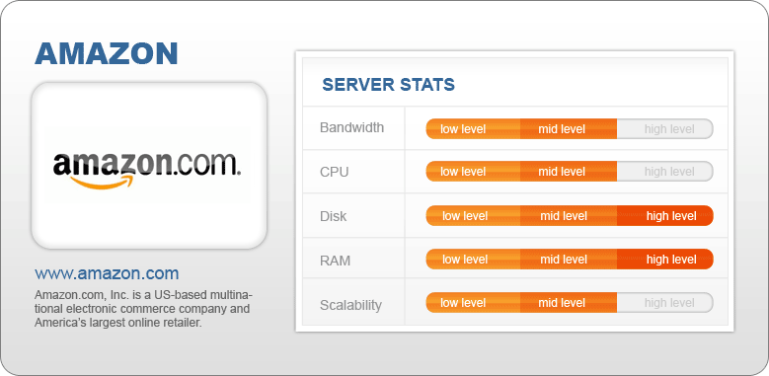Choose Disk low level segment
Image resolution: width=769 pixels, height=376 pixels.
[473, 216]
